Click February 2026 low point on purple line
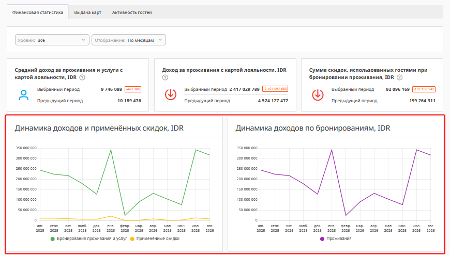Screen dimensions: 450x255 tap(346, 215)
